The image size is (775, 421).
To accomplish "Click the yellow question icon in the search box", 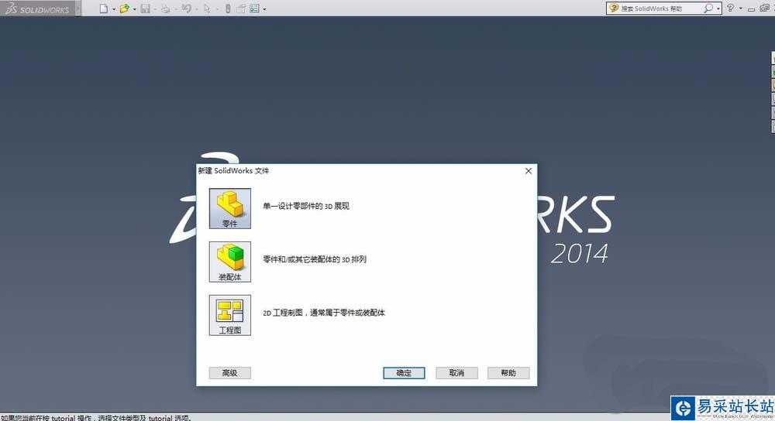I will 613,8.
